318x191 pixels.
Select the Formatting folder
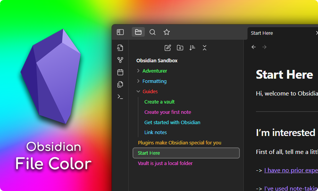pyautogui.click(x=154, y=81)
